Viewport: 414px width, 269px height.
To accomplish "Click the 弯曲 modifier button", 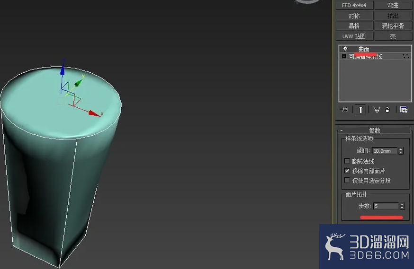I will (393, 5).
